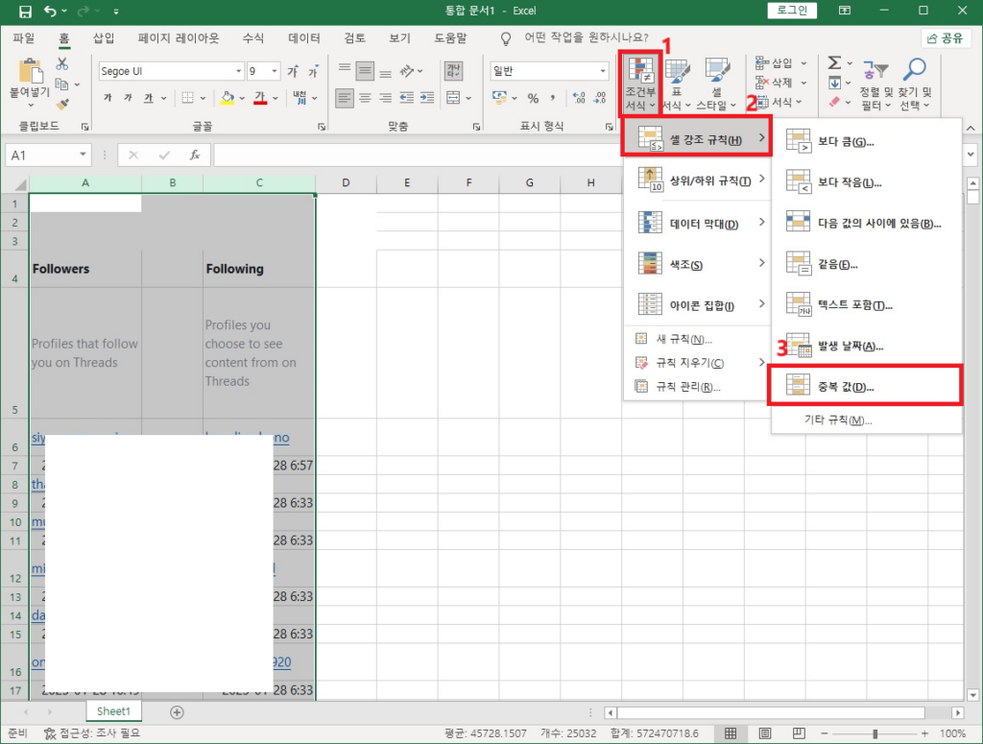The width and height of the screenshot is (983, 744).
Task: Toggle Wrap Text
Action: [x=453, y=71]
